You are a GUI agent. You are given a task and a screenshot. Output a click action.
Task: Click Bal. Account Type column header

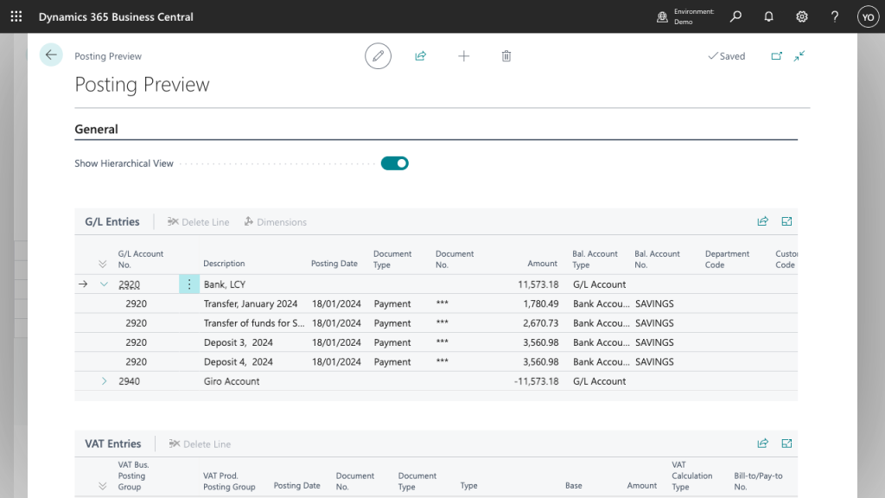tap(595, 259)
